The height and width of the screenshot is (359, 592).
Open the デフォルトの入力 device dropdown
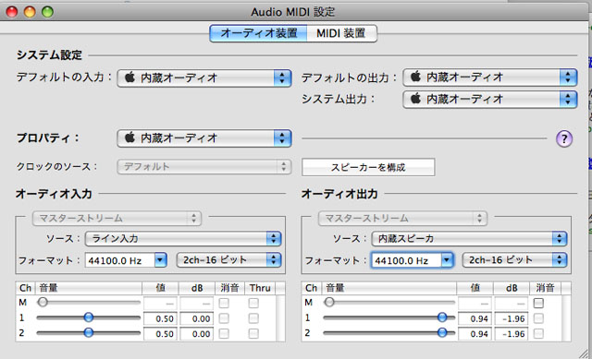pyautogui.click(x=204, y=78)
